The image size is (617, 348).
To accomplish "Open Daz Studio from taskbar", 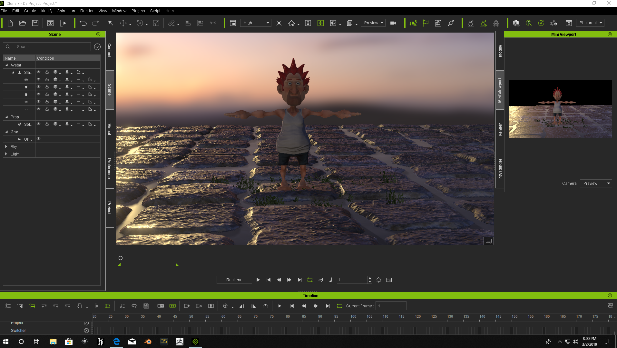I will (164, 341).
